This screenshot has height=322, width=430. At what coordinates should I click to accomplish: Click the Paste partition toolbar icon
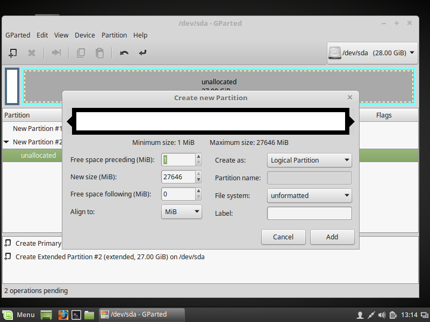[99, 53]
